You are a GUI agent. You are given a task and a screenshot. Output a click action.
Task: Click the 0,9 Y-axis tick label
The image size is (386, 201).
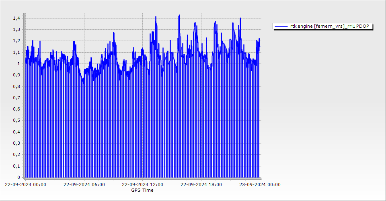point(16,75)
